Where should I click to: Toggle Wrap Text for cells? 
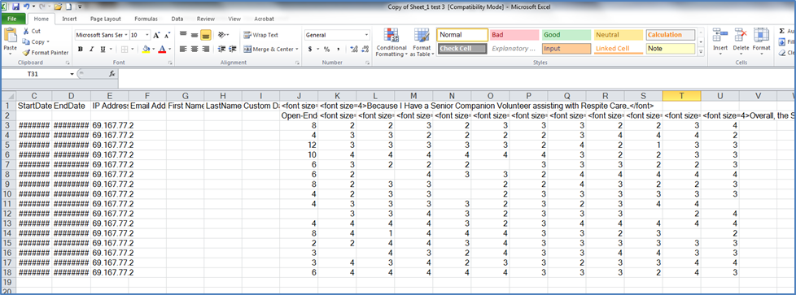[261, 35]
